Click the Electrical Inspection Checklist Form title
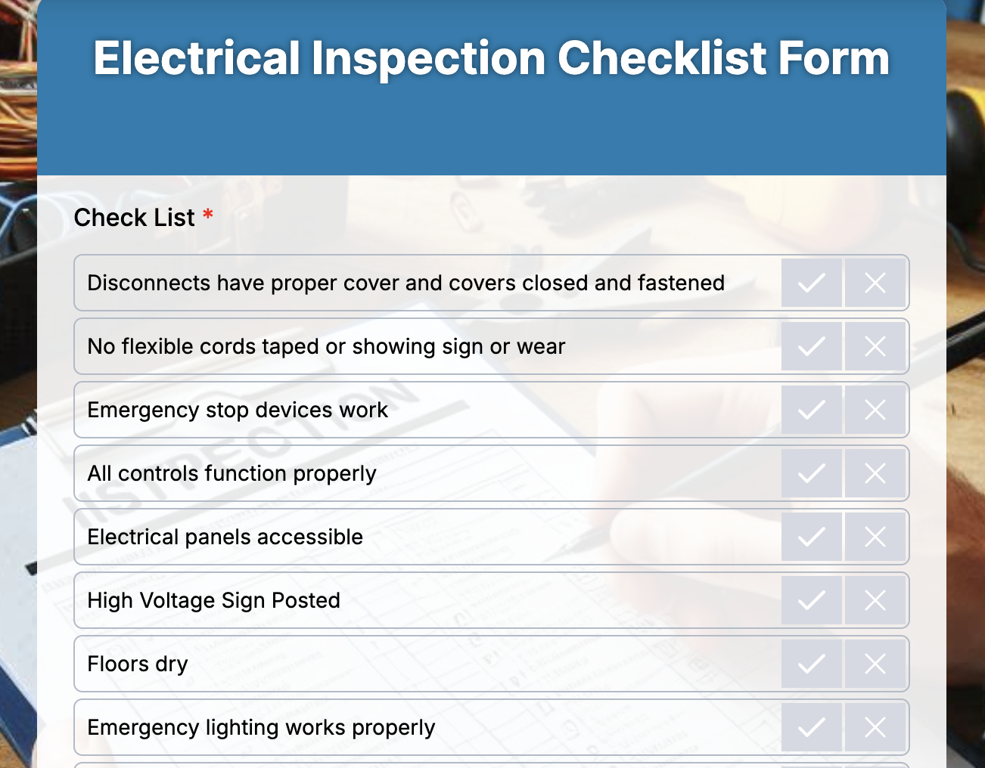 click(492, 58)
